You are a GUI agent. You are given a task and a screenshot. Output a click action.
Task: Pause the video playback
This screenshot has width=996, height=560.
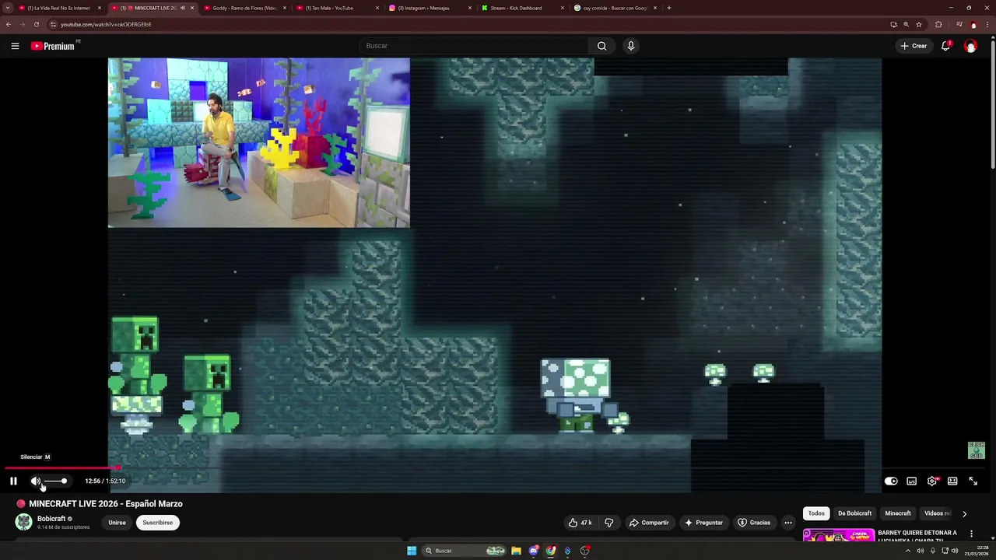[13, 481]
